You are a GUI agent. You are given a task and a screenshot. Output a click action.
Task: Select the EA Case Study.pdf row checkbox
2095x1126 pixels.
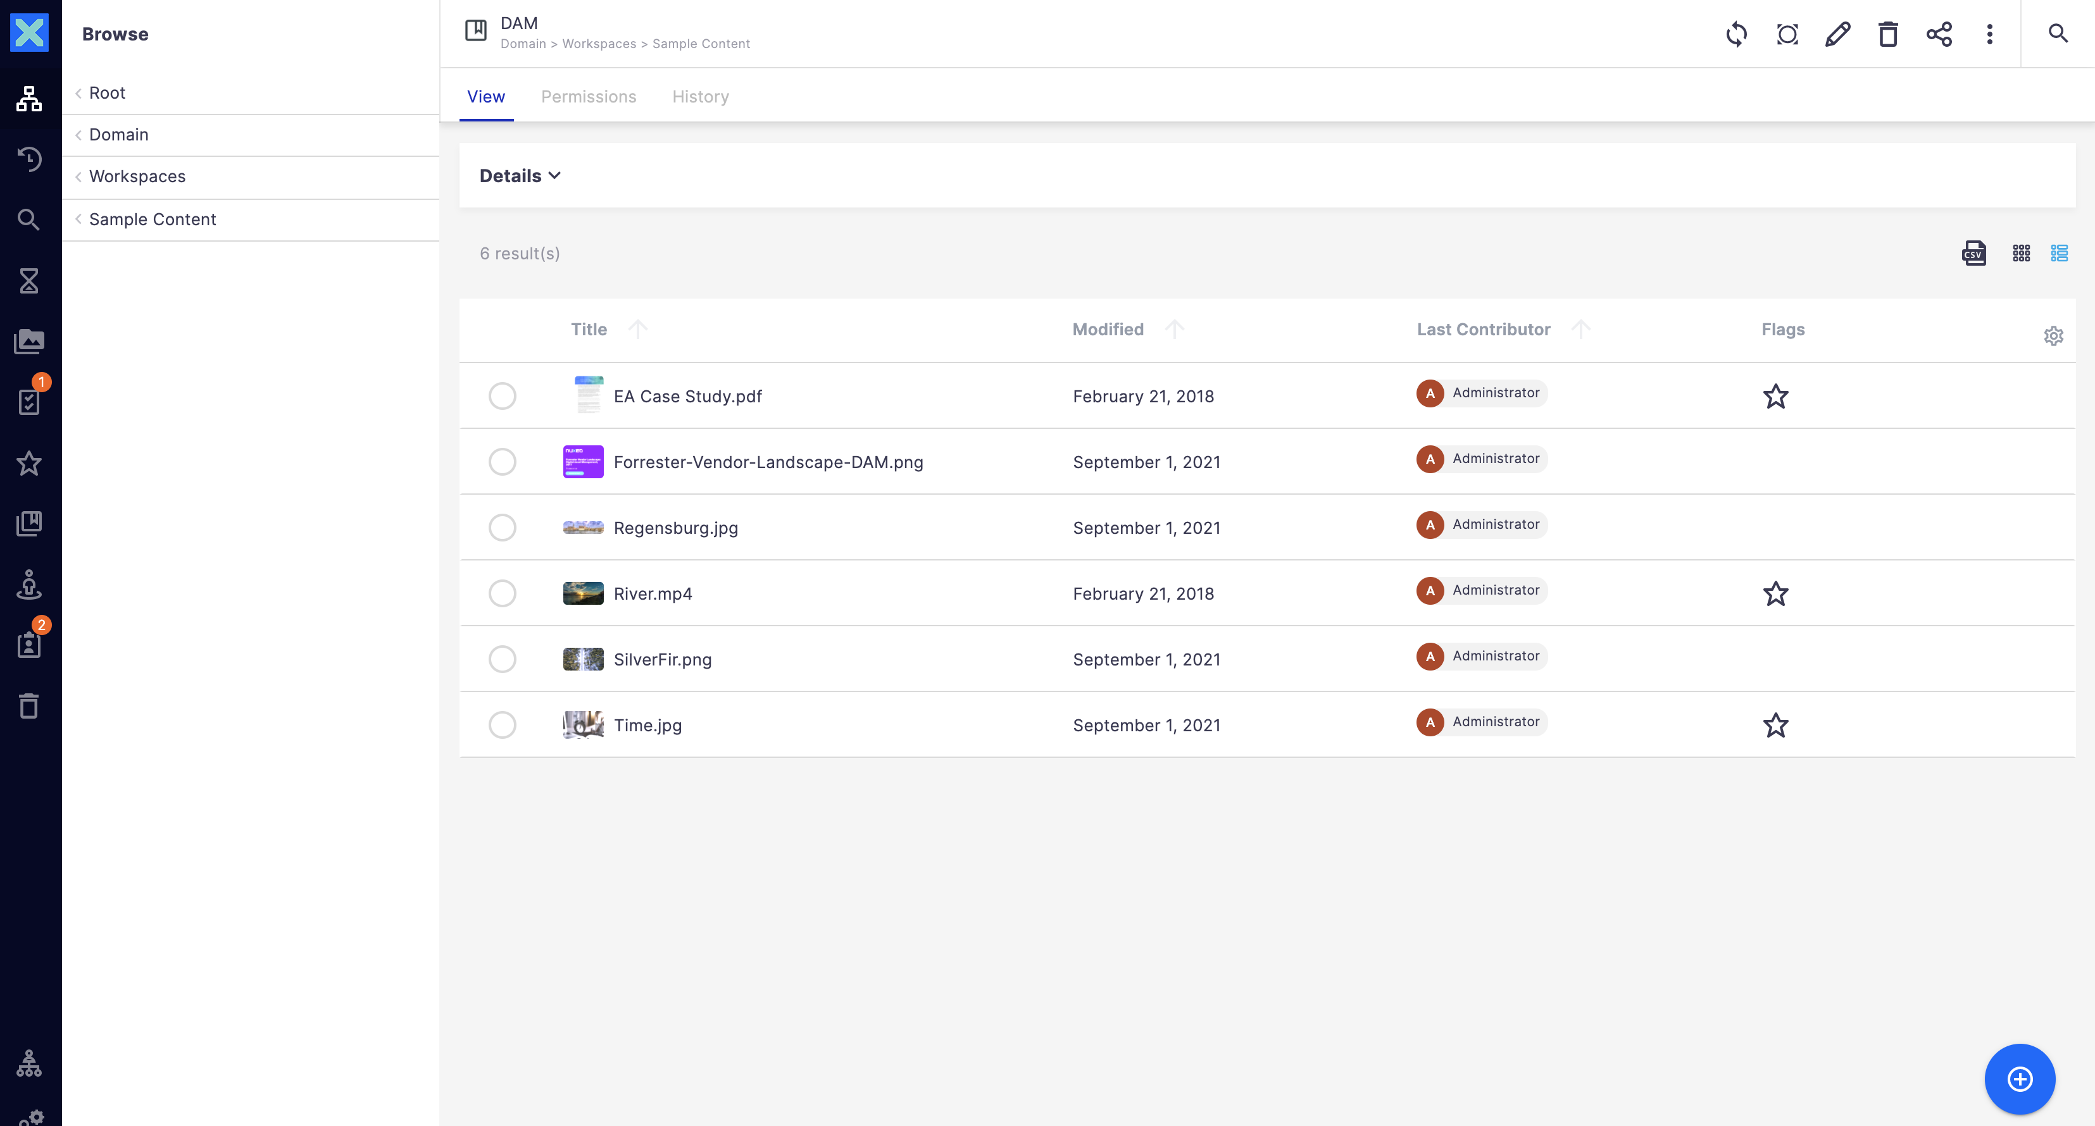coord(503,396)
